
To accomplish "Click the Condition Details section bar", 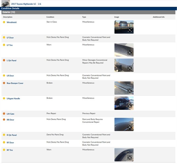I will (x=10, y=8).
